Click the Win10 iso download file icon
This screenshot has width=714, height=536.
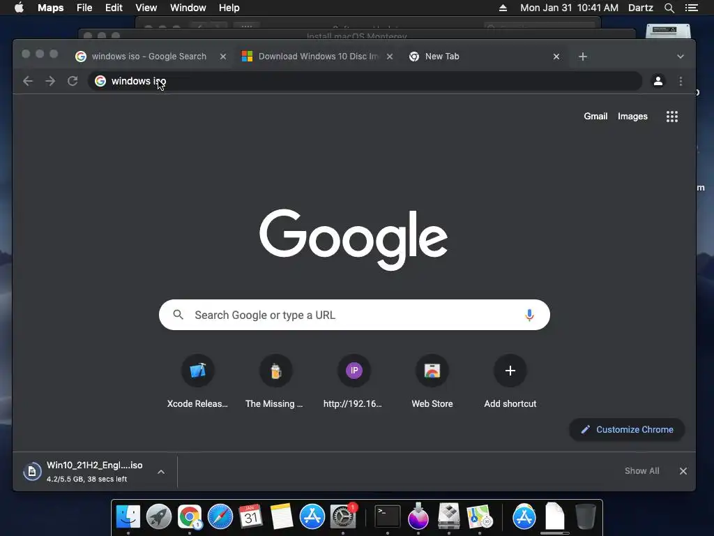click(x=32, y=471)
